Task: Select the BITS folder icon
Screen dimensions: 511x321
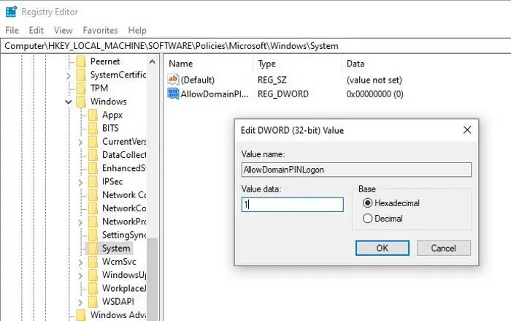Action: coord(93,129)
